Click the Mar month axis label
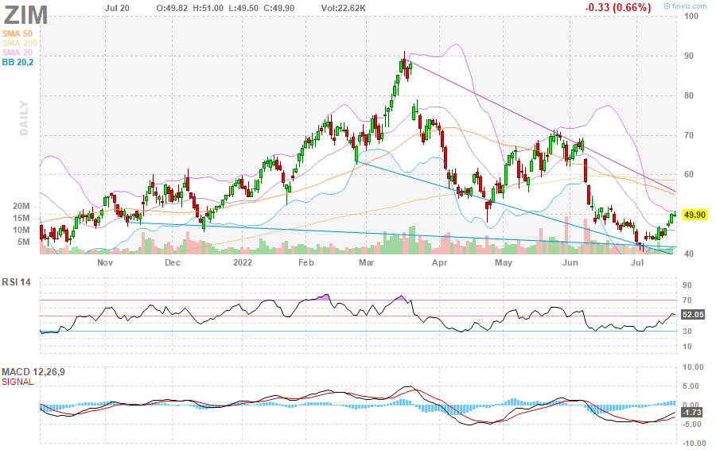 coord(366,262)
